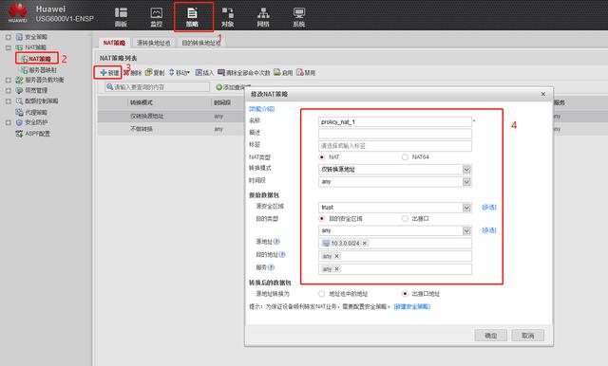Click the help icon beside 服务 label

pyautogui.click(x=271, y=267)
